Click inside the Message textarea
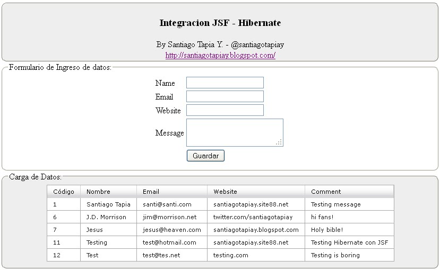440x270 pixels. pos(235,132)
